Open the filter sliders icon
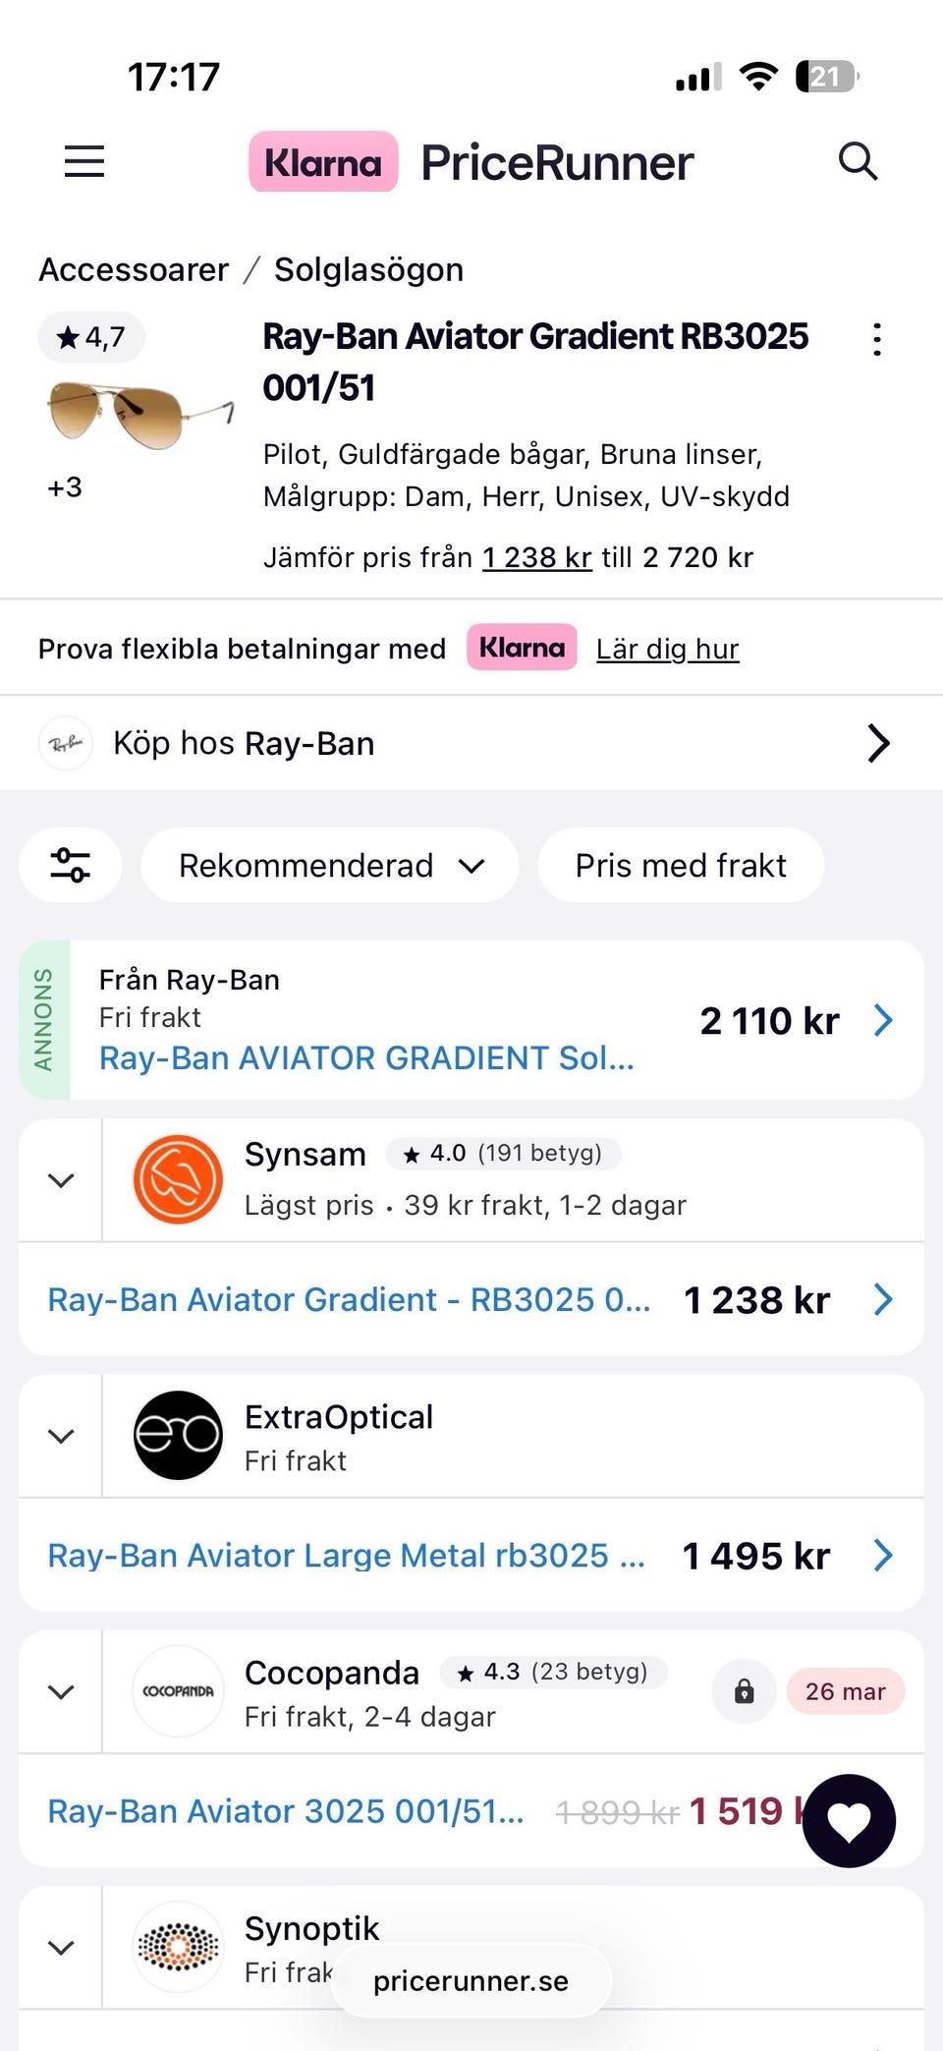 (71, 865)
